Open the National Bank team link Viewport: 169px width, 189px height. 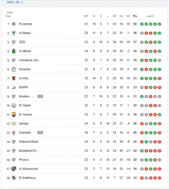(28, 142)
